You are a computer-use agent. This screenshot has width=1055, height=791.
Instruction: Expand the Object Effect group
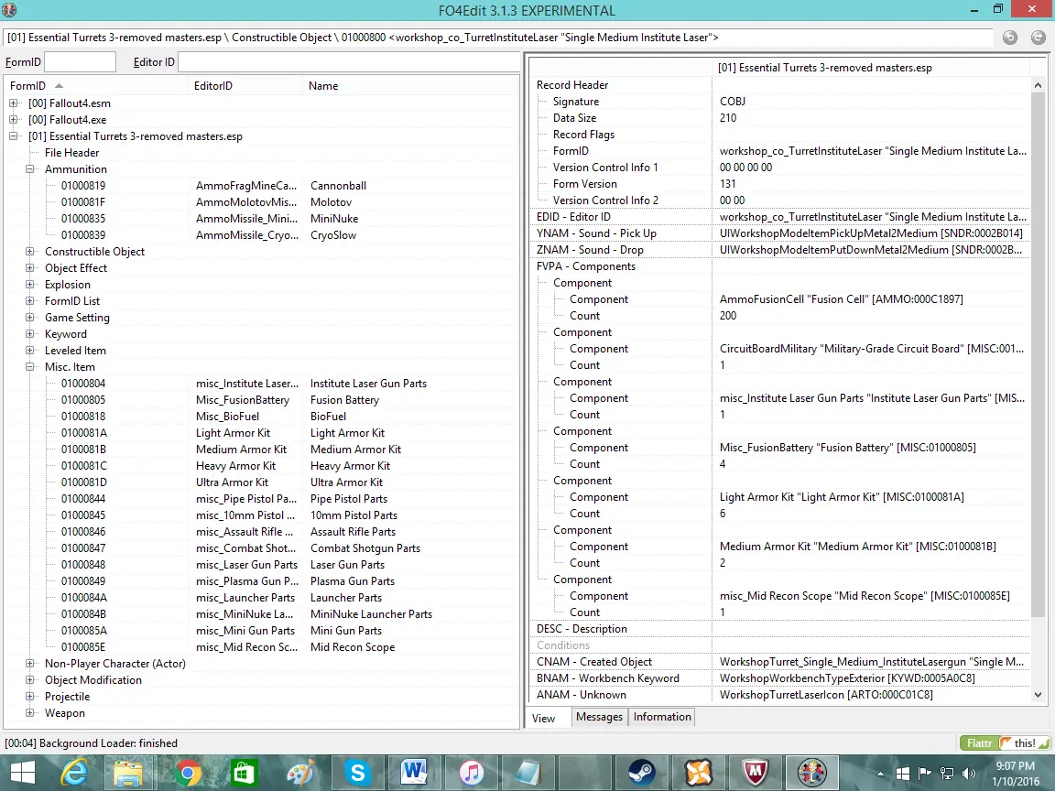[29, 267]
